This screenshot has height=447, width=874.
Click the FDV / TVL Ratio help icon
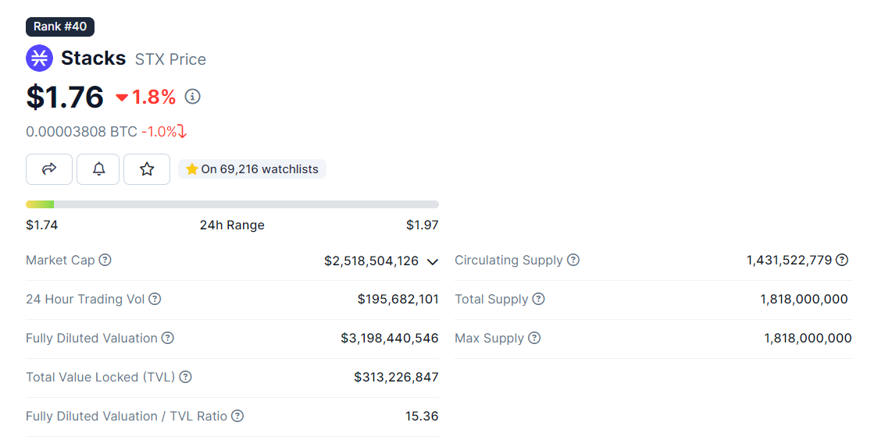point(237,416)
